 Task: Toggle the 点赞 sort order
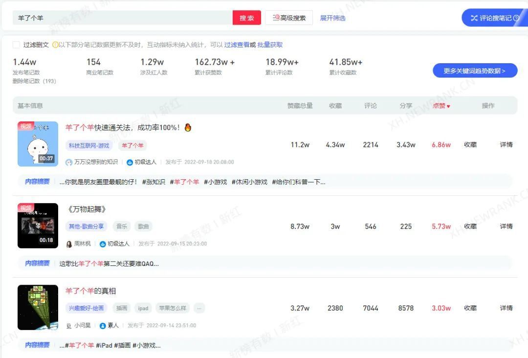440,106
